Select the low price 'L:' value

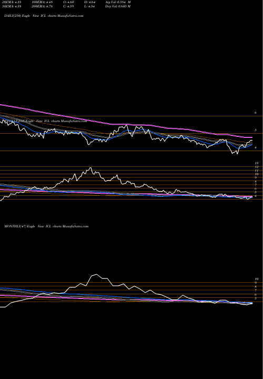pyautogui.click(x=90, y=6)
